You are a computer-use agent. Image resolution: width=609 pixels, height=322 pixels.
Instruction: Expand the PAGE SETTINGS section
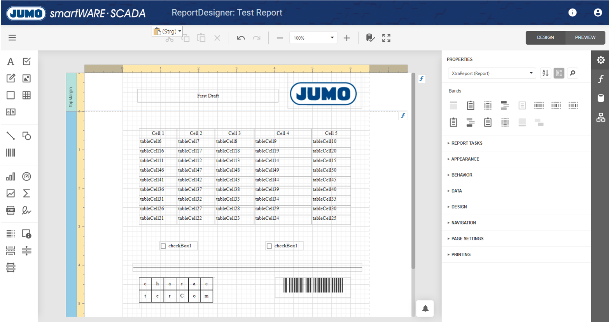(467, 239)
